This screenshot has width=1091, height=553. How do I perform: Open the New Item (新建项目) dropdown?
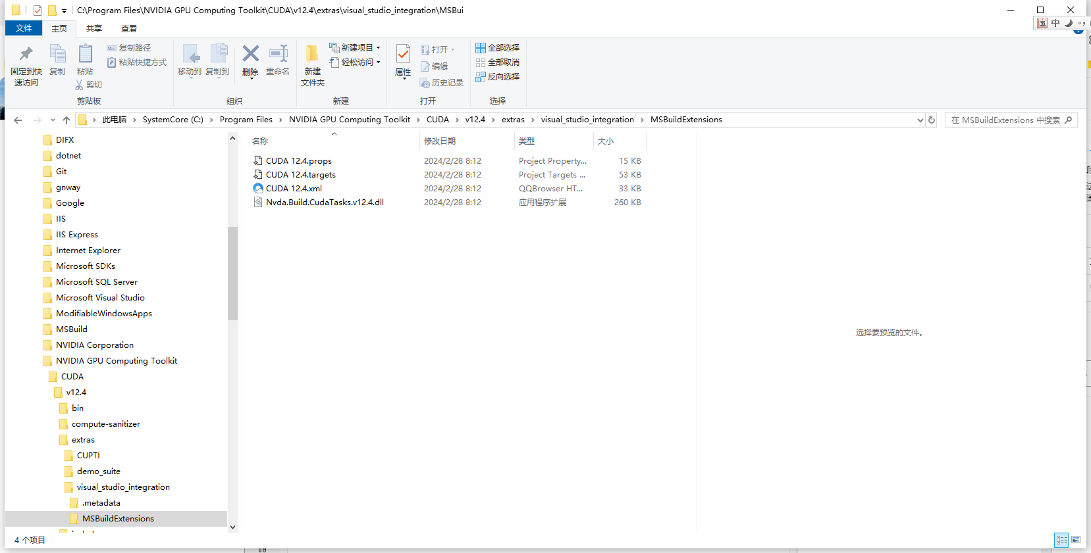coord(356,48)
